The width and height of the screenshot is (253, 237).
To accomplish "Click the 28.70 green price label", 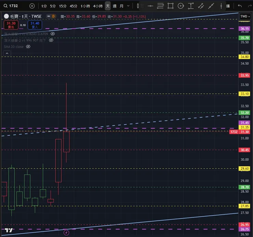I will 244,187.
